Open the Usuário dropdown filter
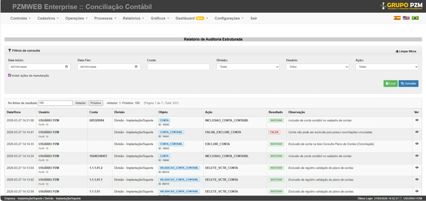Viewport: 426px width, 201px height. 317,67
